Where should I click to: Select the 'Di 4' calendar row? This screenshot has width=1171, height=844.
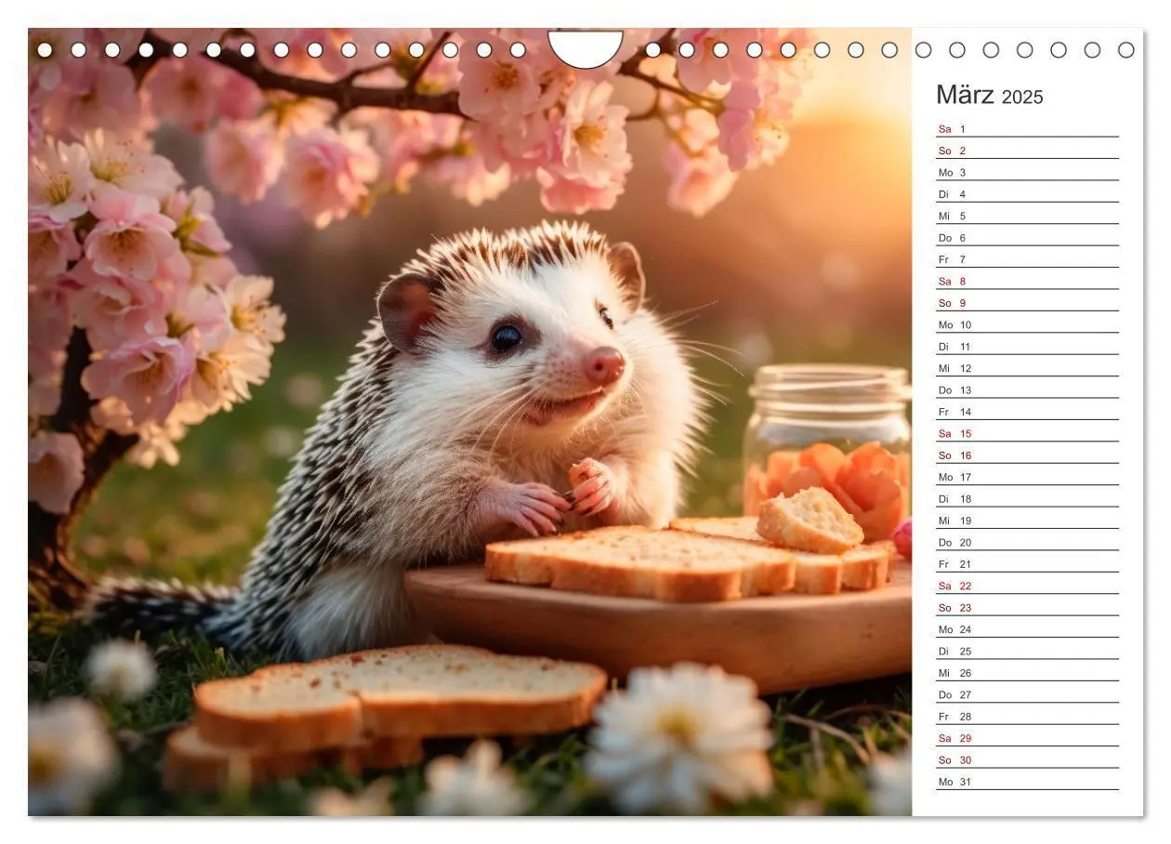coord(1027,193)
